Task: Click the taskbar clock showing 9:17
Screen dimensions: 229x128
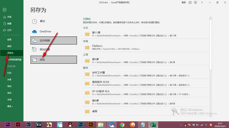Action: pyautogui.click(x=220, y=125)
